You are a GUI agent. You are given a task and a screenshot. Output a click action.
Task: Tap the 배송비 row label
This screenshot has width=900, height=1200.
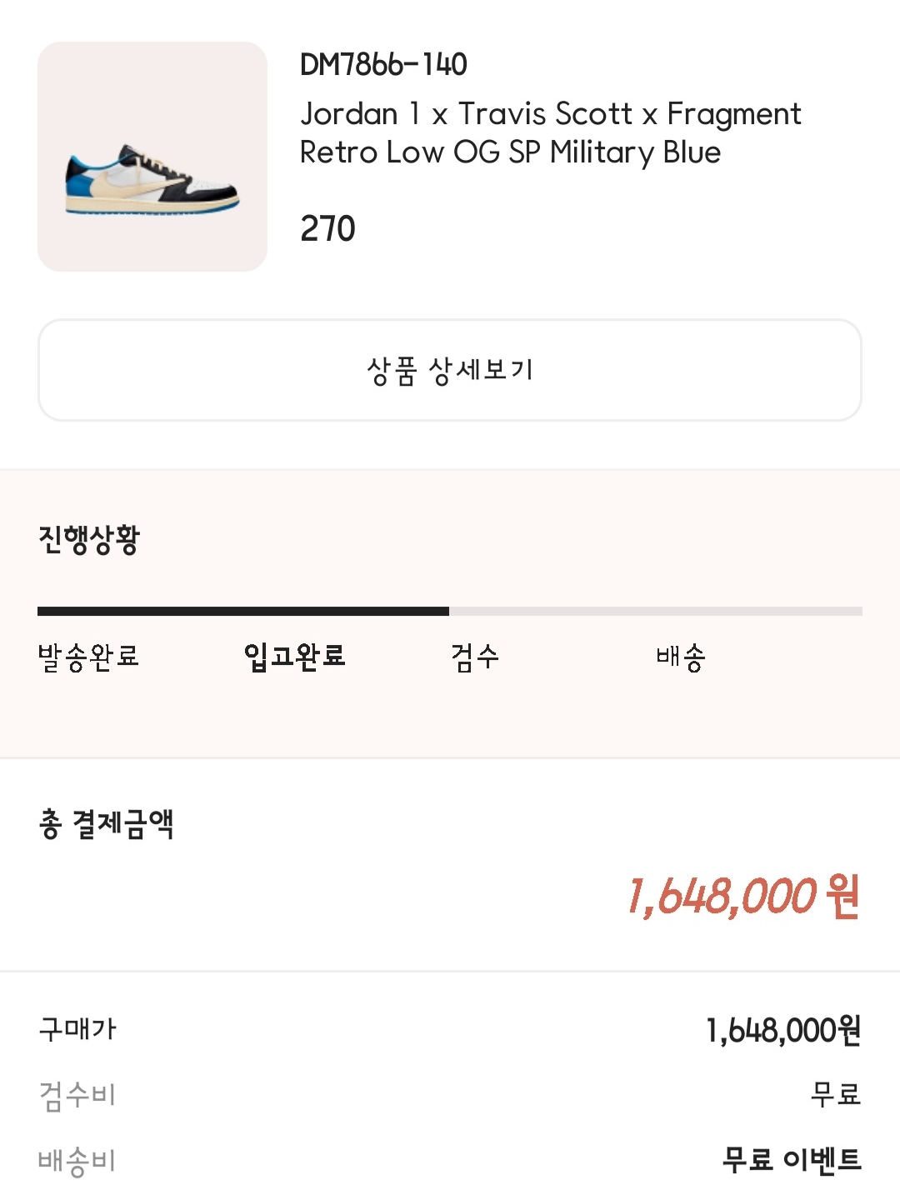(77, 1161)
